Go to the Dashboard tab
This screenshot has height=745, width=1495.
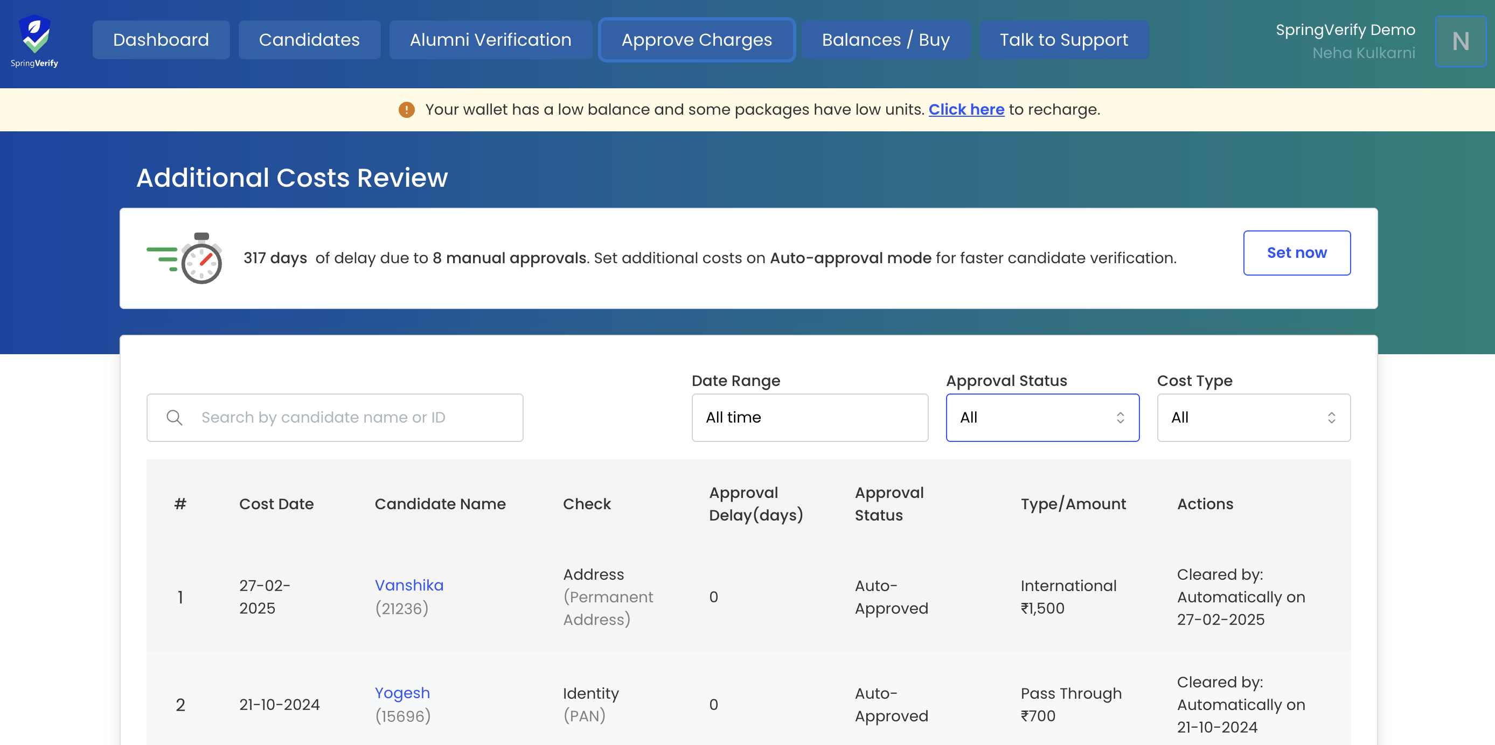pos(161,40)
